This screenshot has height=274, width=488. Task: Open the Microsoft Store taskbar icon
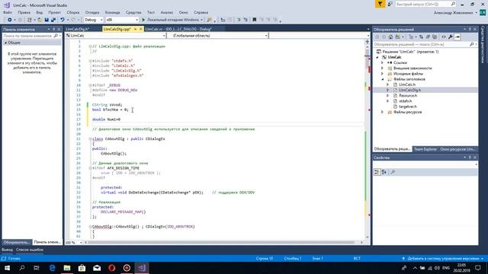coord(82,268)
